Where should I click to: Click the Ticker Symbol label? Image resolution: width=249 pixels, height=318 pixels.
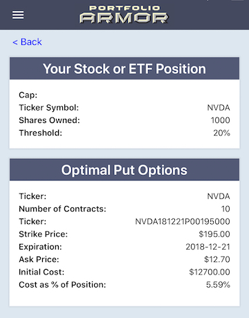pos(49,108)
